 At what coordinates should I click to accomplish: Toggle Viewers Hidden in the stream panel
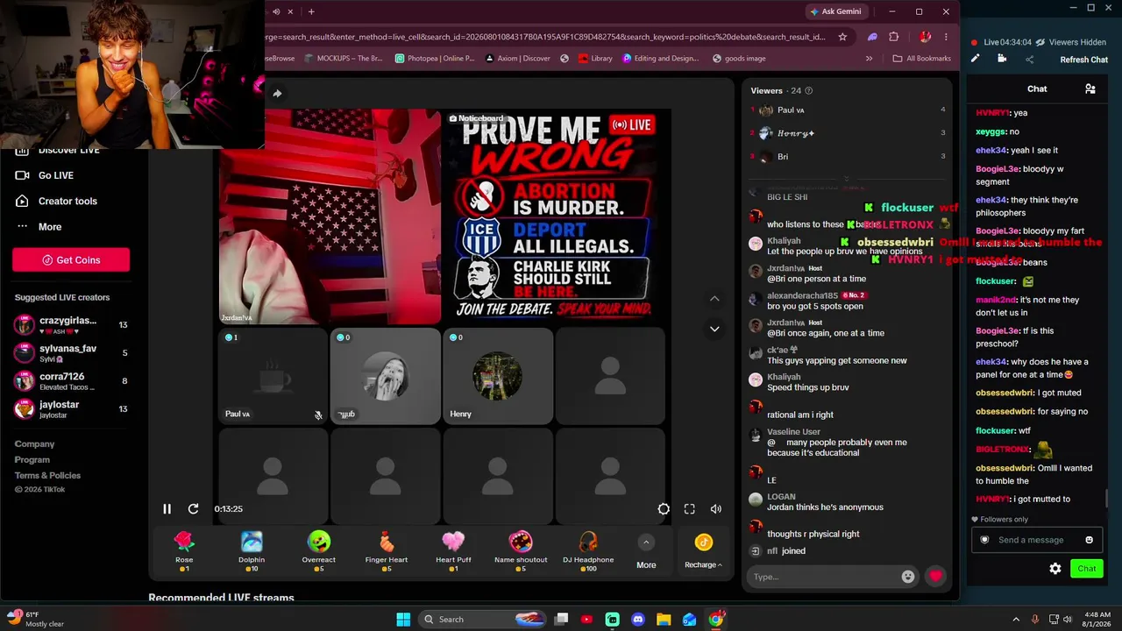coord(1071,42)
